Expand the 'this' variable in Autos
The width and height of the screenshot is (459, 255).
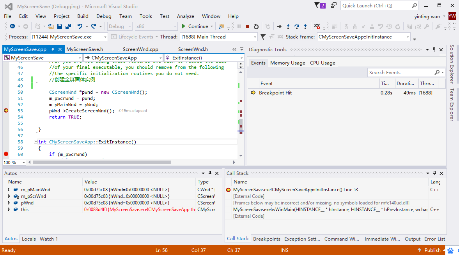pos(9,210)
